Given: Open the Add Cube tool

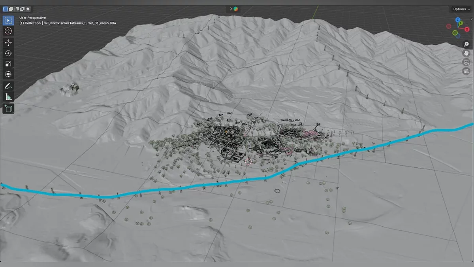Looking at the screenshot, I should pos(8,108).
